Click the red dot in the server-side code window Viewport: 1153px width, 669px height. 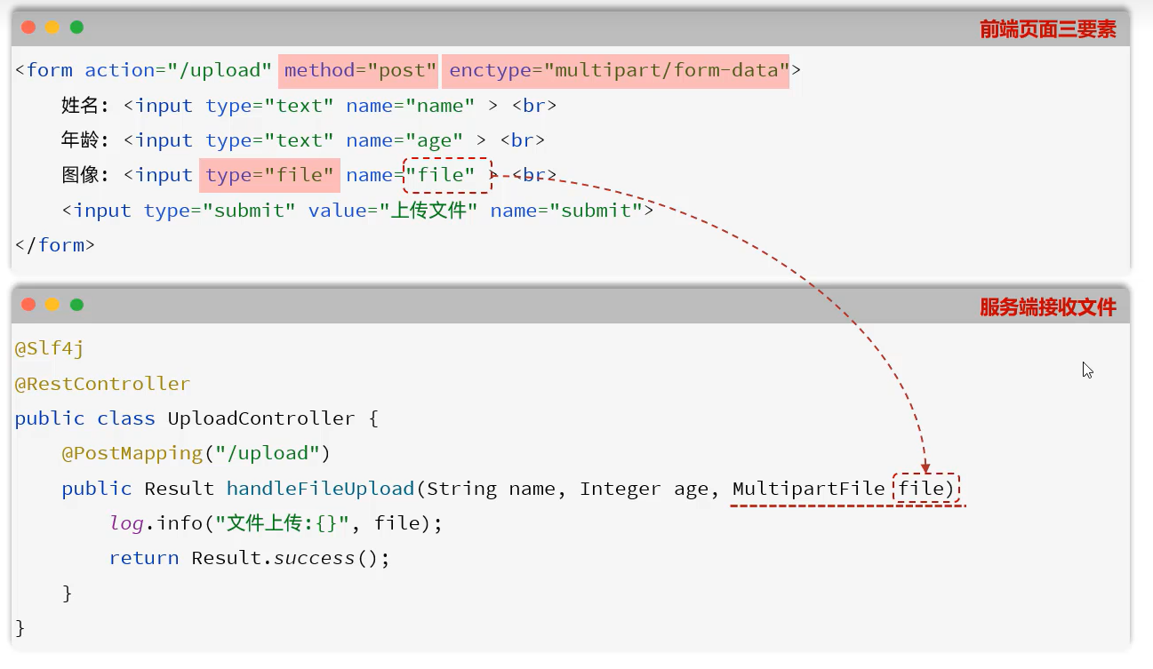pyautogui.click(x=28, y=305)
